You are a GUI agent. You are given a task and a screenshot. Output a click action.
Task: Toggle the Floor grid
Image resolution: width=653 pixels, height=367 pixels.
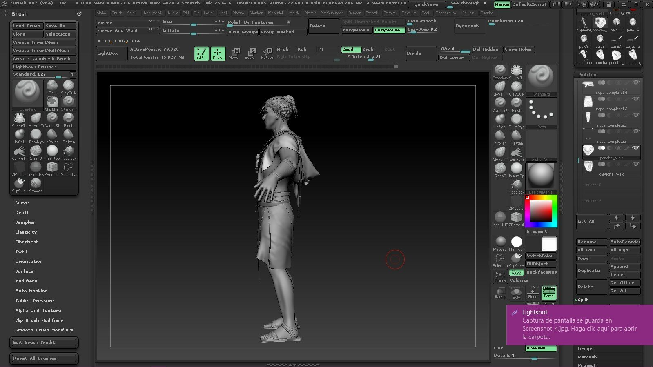pos(533,292)
